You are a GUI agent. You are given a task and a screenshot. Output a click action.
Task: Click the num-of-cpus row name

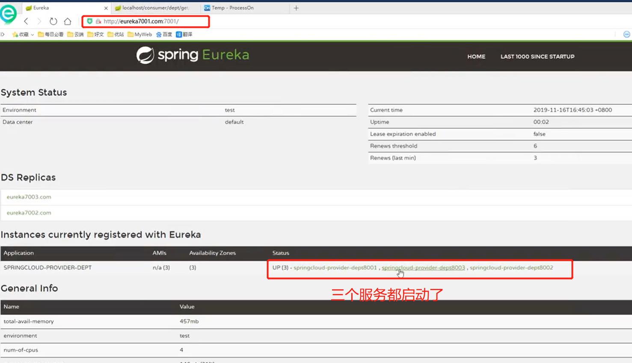point(21,350)
